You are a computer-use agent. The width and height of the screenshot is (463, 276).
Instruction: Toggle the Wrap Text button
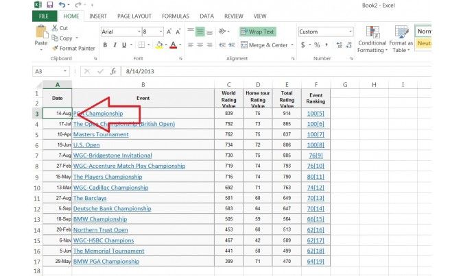coord(257,32)
